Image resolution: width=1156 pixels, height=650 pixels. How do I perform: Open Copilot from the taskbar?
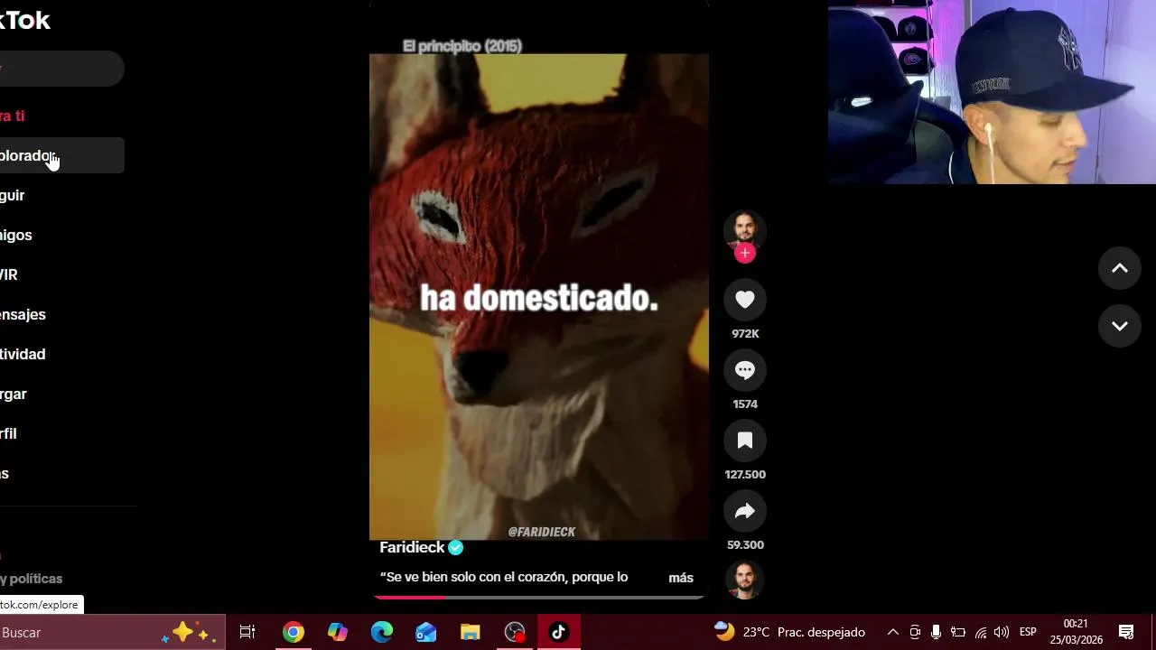point(338,633)
